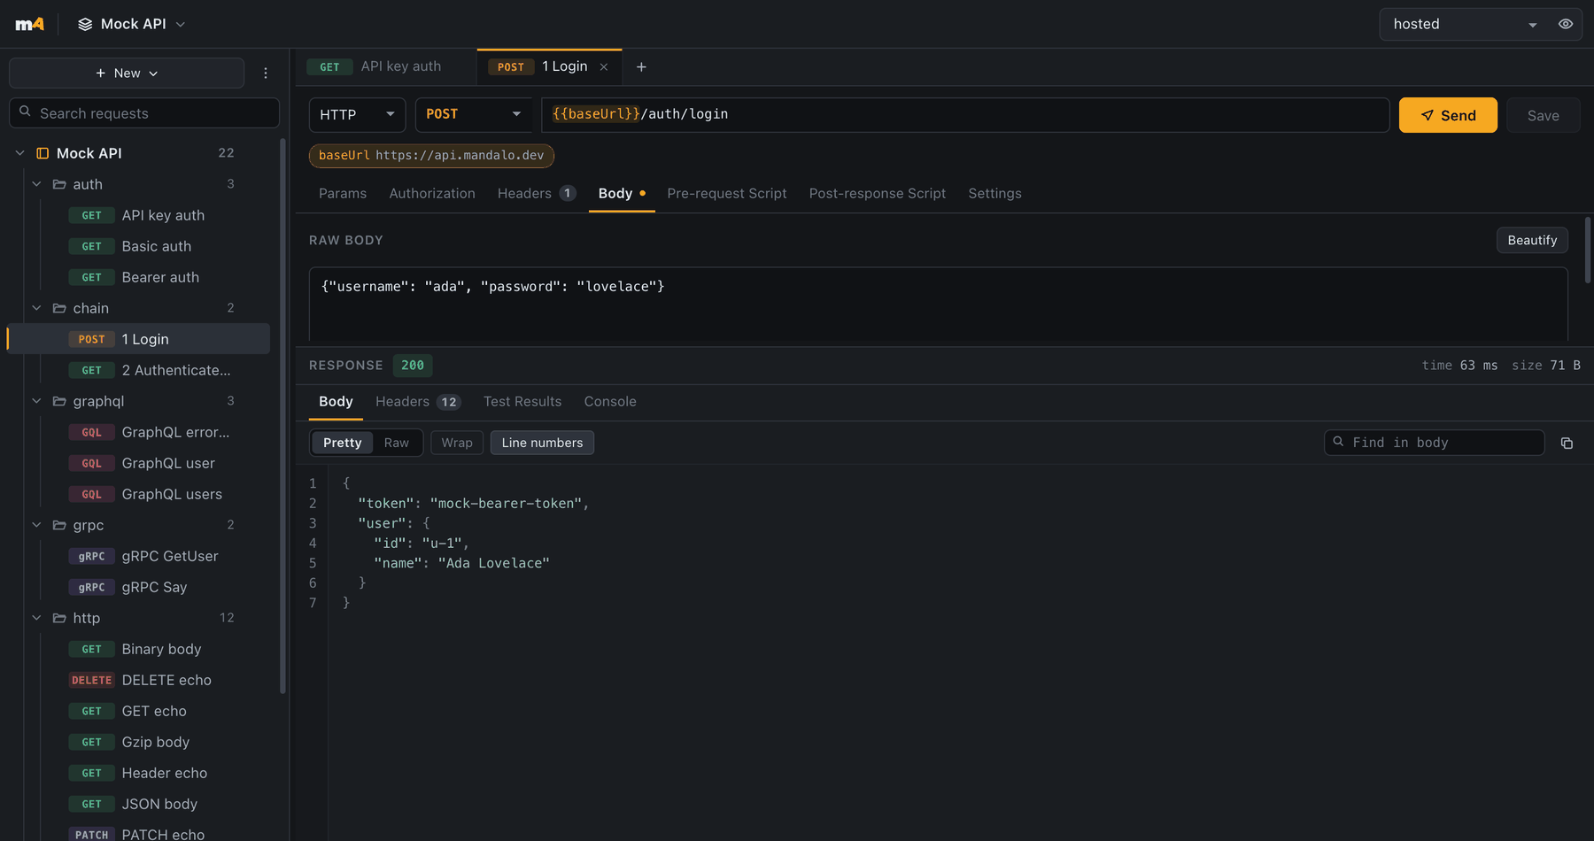Switch response view to Pretty

(x=342, y=443)
